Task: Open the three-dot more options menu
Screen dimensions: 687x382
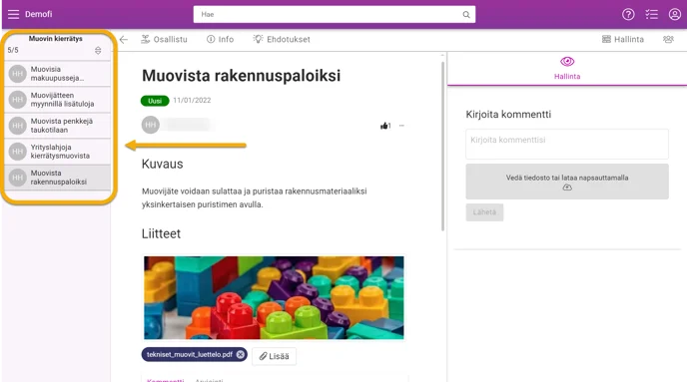Action: 401,126
